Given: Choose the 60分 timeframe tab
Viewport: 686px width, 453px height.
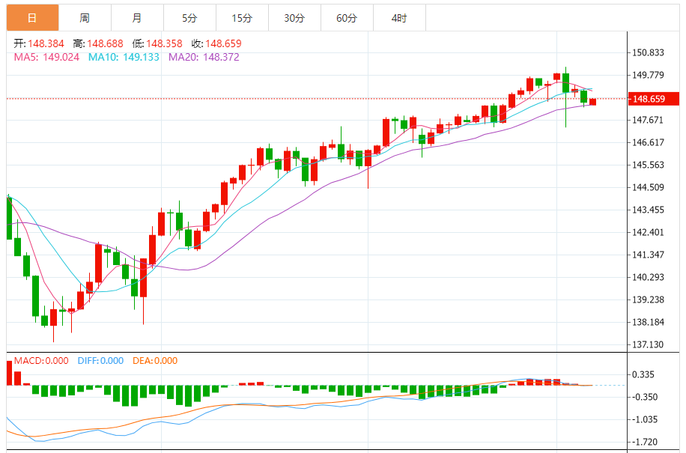Looking at the screenshot, I should click(347, 18).
